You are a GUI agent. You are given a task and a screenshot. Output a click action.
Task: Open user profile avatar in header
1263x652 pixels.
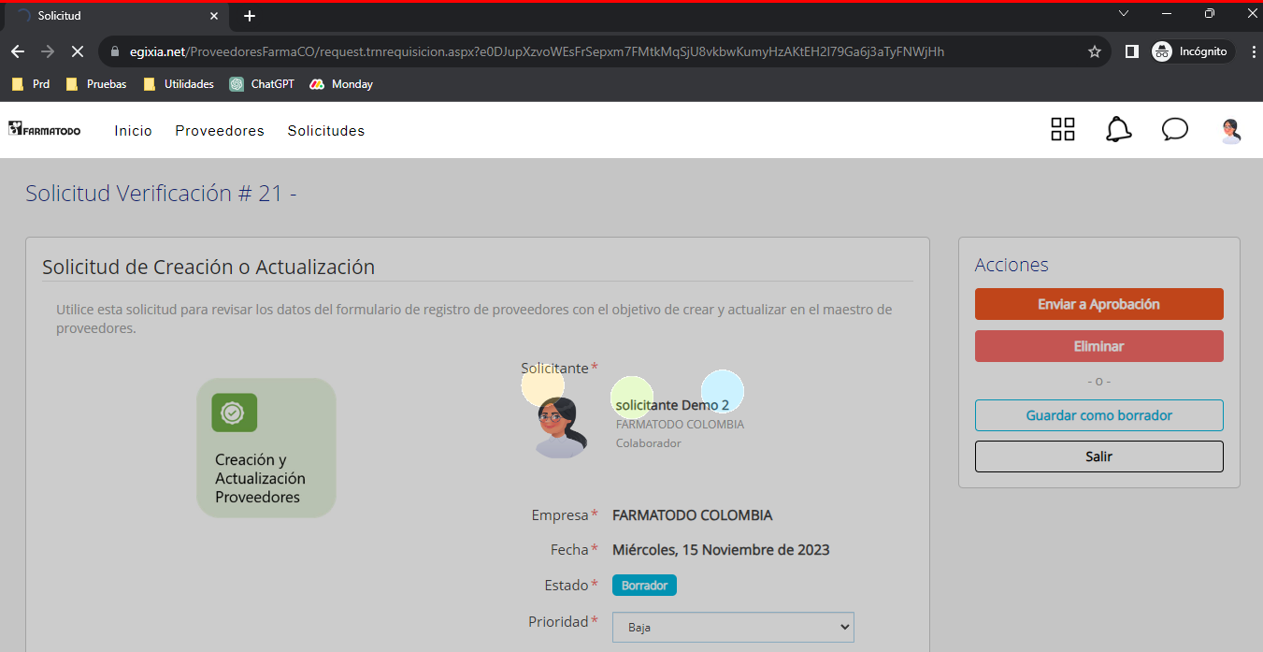[x=1231, y=131]
